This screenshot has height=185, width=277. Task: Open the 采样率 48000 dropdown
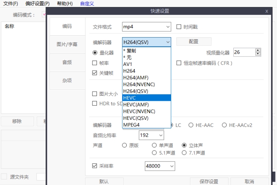point(160,166)
